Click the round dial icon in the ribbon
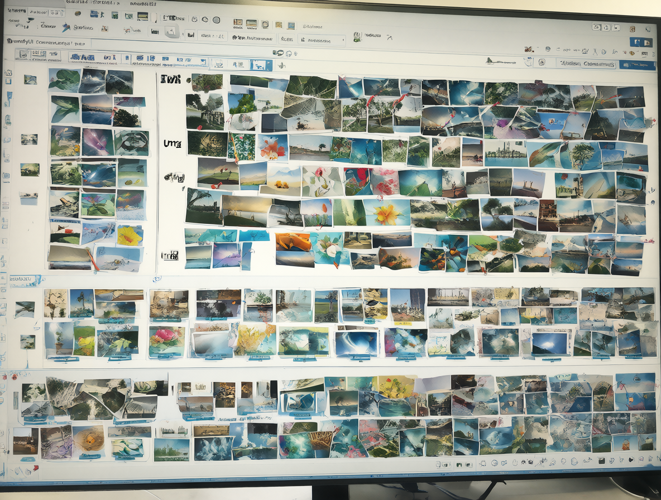Viewport: 661px width, 500px height. 265,24
